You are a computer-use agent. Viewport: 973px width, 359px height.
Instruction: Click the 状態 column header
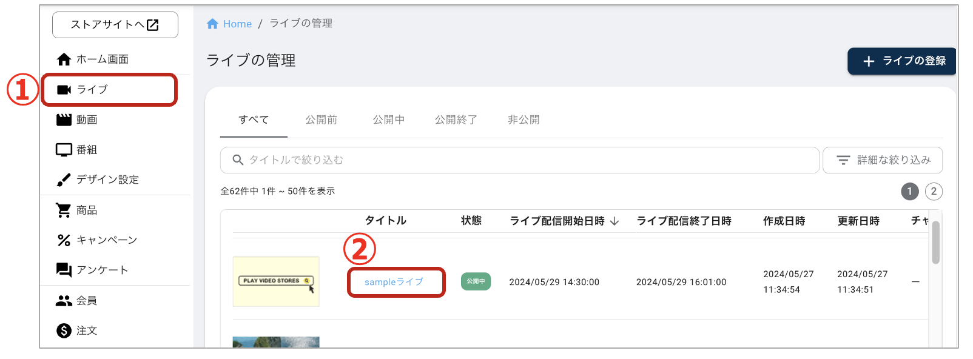coord(471,221)
